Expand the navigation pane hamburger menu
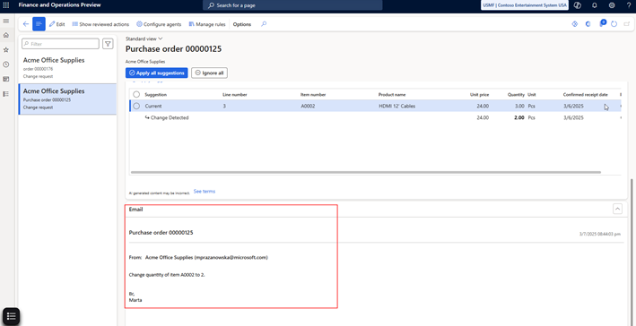Screen dimensions: 636x326 5,21
